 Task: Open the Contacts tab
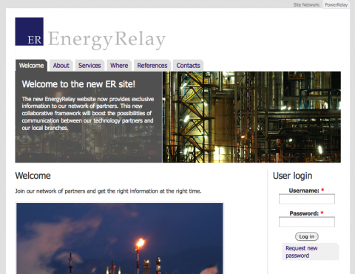(x=188, y=66)
